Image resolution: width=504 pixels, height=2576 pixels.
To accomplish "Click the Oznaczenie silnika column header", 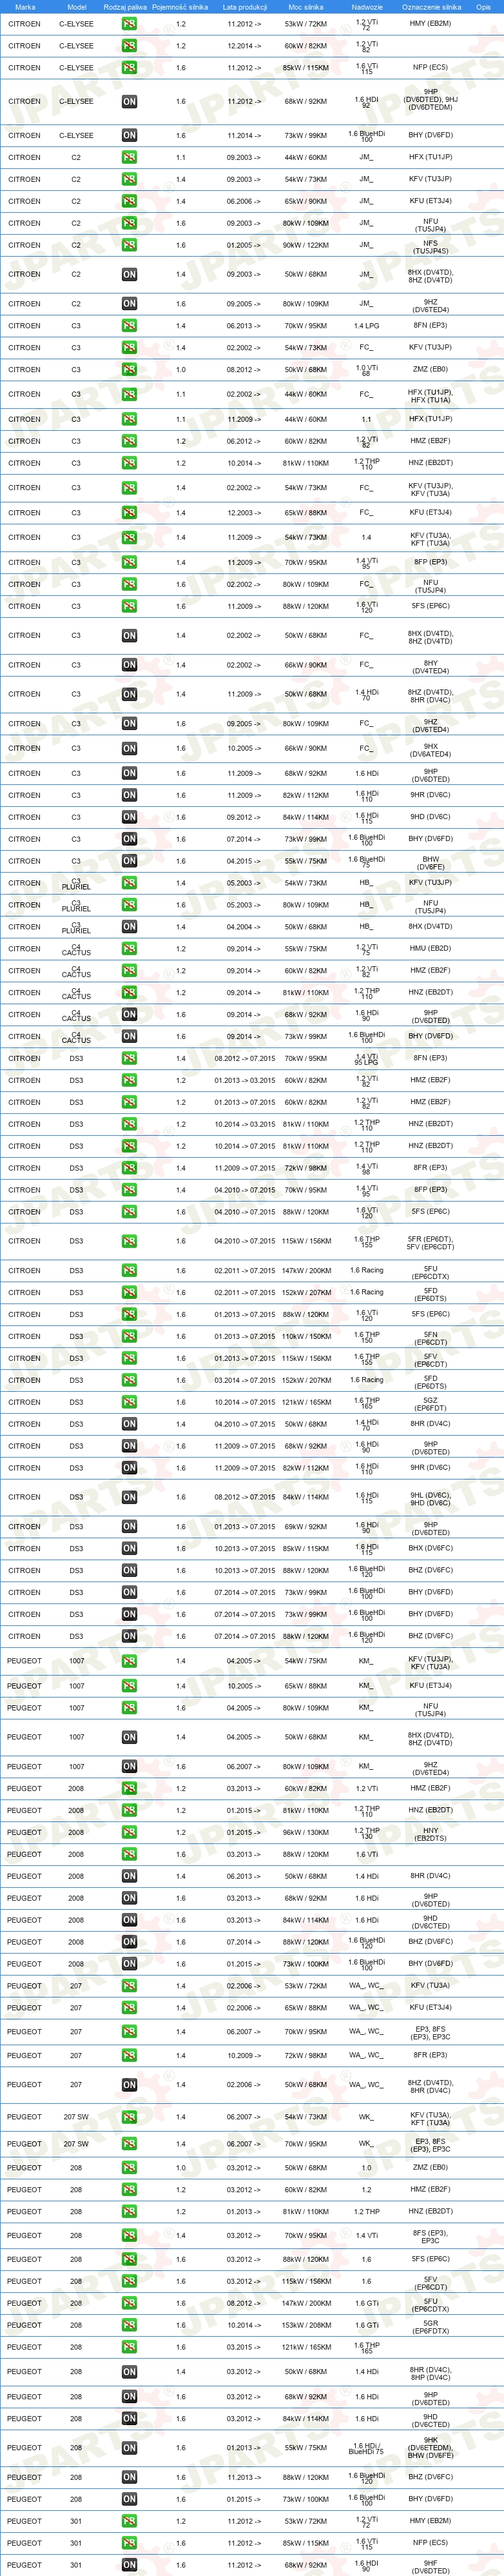I will [431, 7].
